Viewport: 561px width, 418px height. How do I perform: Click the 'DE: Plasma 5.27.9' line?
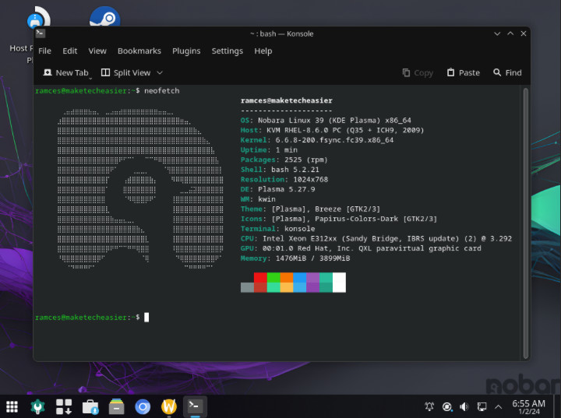point(277,189)
